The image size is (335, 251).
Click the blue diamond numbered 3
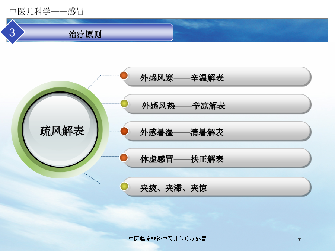(13, 32)
